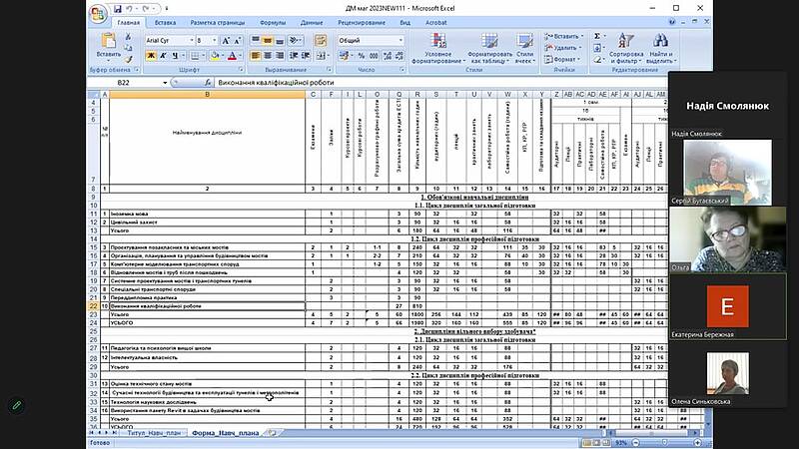Open Условное форматирование options
The width and height of the screenshot is (799, 449).
tap(438, 48)
